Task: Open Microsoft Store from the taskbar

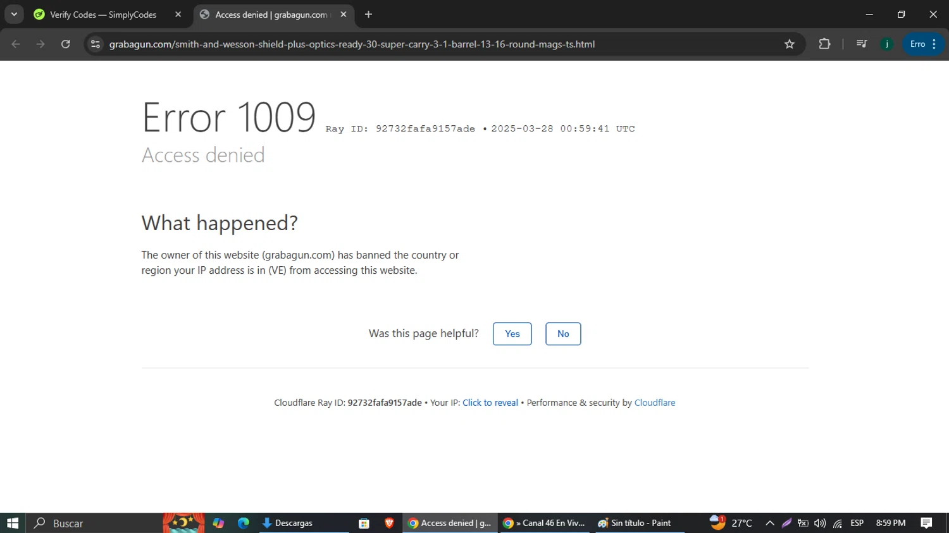Action: [364, 523]
